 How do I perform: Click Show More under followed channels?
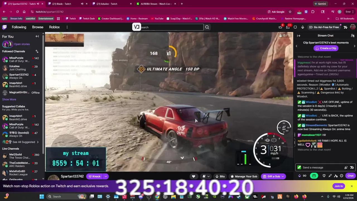(x=9, y=99)
